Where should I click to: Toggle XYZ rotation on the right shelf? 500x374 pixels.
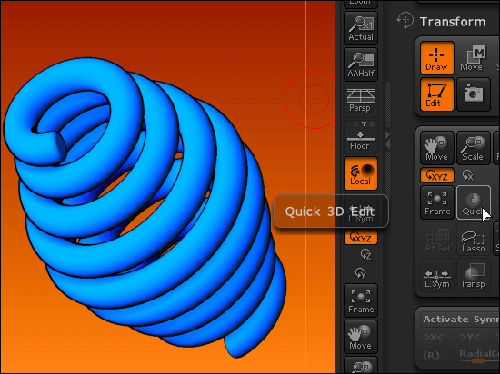pos(361,238)
